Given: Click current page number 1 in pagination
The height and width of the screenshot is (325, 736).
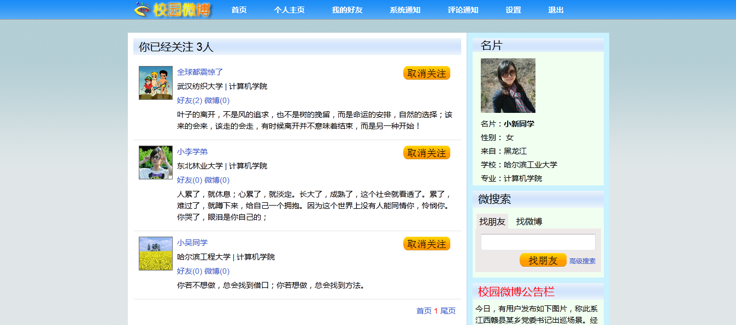Looking at the screenshot, I should (436, 311).
